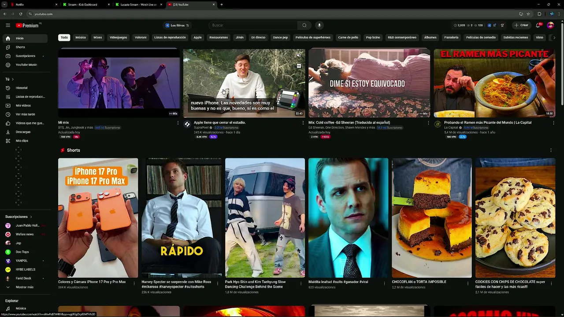Open Juan Pablo Holl... subscription channel
This screenshot has height=317, width=564.
[24, 225]
